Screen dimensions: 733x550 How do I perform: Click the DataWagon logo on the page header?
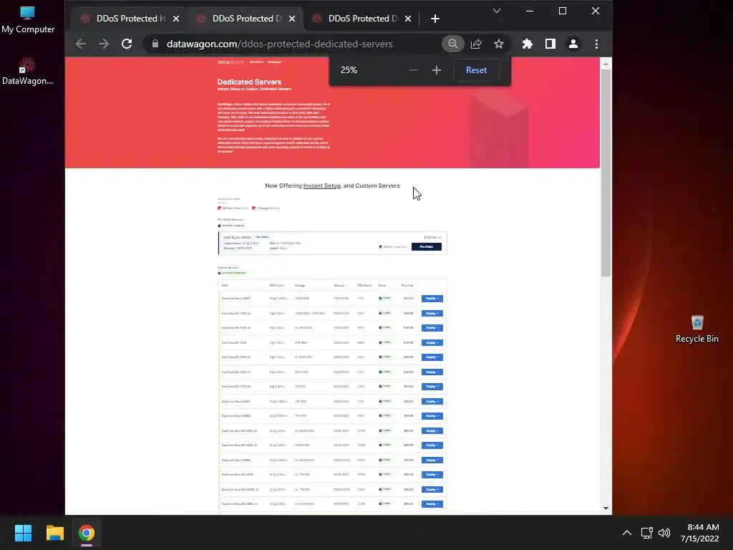pos(230,62)
